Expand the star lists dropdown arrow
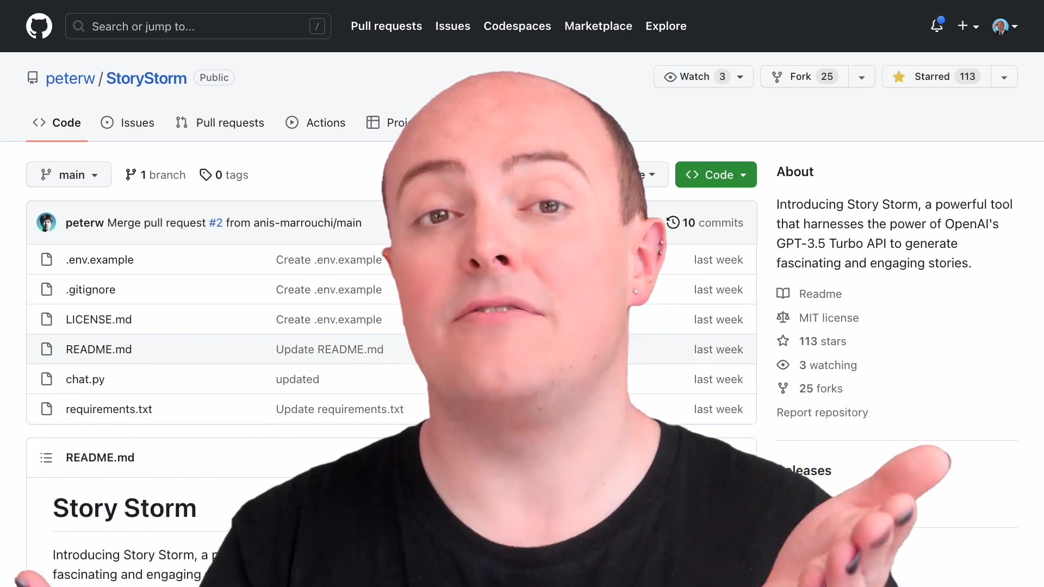Screen dimensions: 1044x587 point(1004,77)
